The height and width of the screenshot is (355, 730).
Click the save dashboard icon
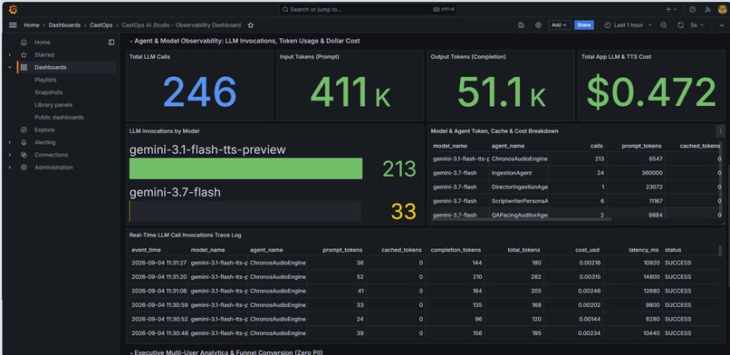[521, 25]
